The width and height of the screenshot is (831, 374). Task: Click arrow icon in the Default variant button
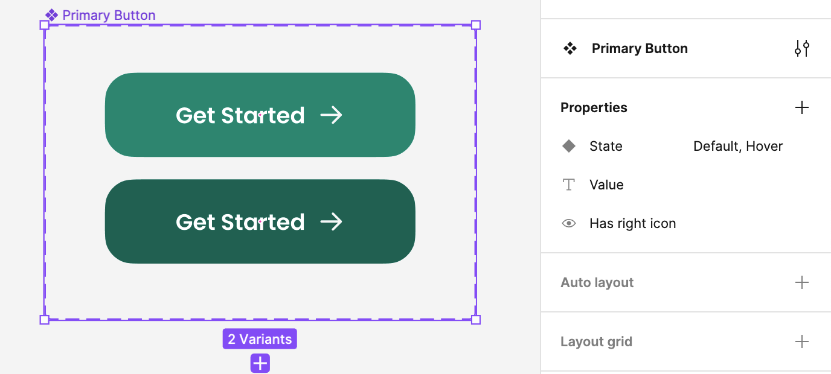coord(331,115)
